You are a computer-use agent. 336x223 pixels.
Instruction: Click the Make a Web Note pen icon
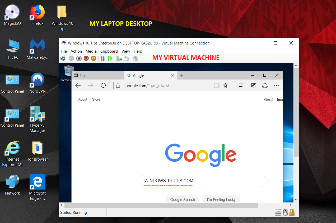pyautogui.click(x=253, y=85)
